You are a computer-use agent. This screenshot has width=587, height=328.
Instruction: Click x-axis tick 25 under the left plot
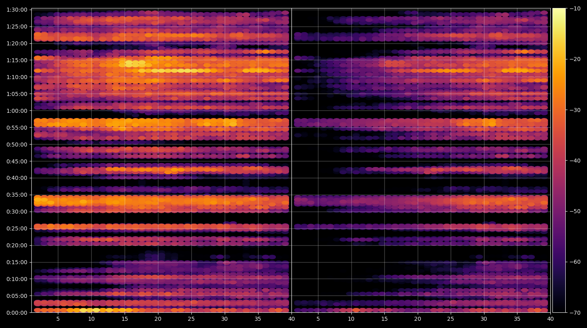[x=191, y=319]
